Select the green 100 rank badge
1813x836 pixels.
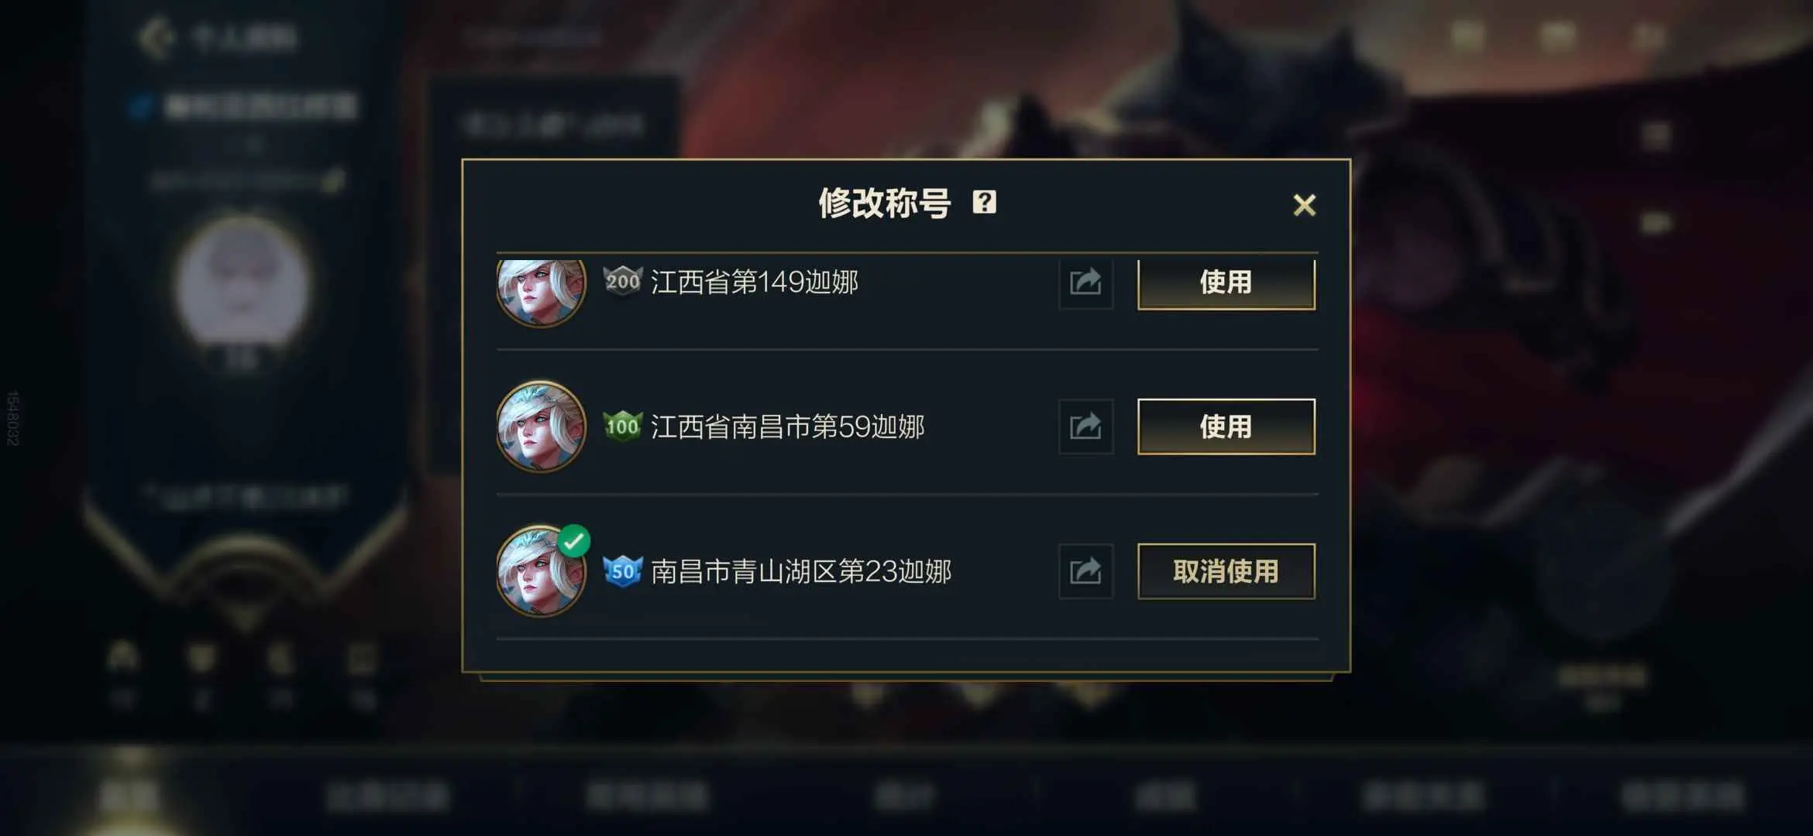tap(623, 427)
